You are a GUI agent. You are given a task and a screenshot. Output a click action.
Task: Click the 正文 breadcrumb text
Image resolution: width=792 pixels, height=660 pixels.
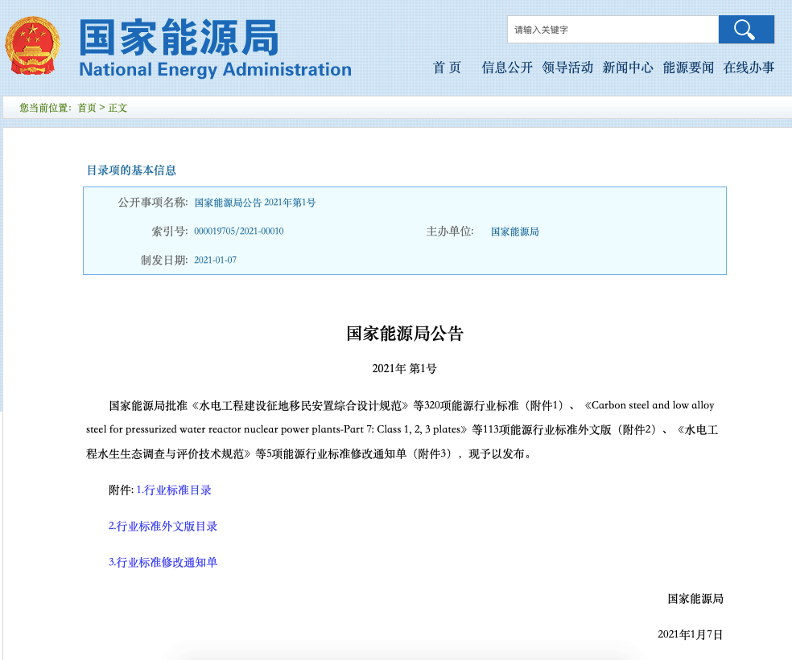point(118,108)
